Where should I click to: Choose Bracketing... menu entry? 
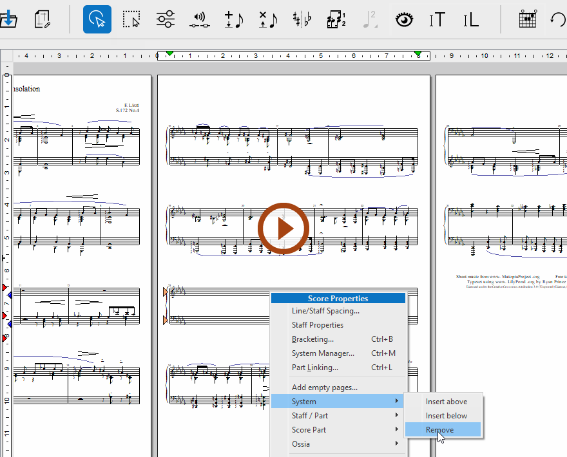[312, 339]
